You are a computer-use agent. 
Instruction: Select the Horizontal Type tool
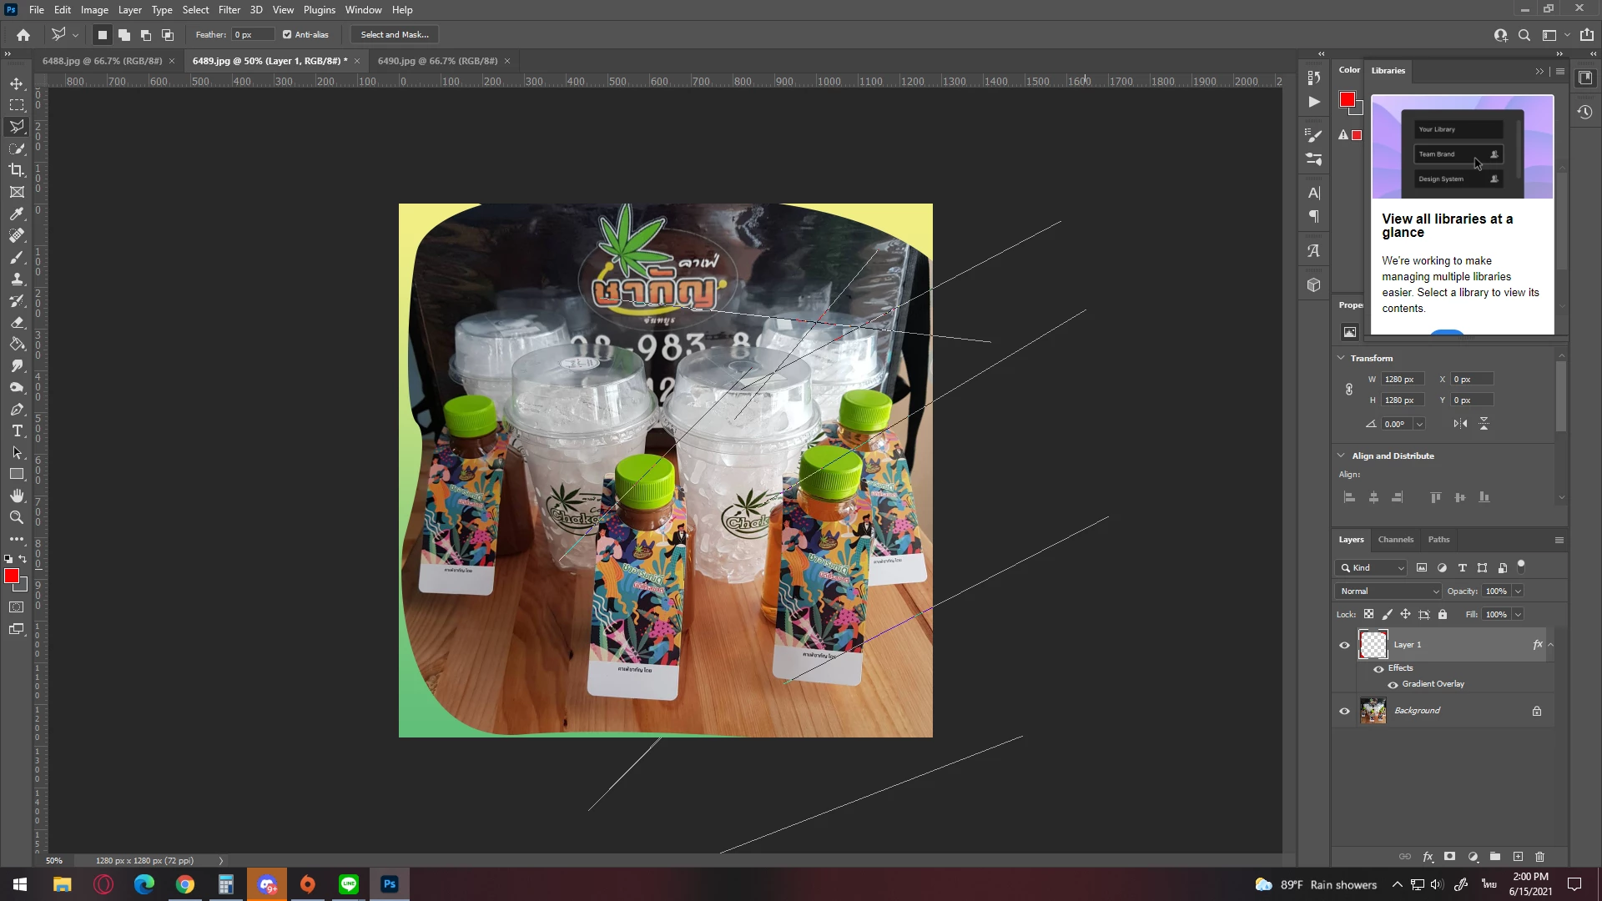click(x=17, y=430)
